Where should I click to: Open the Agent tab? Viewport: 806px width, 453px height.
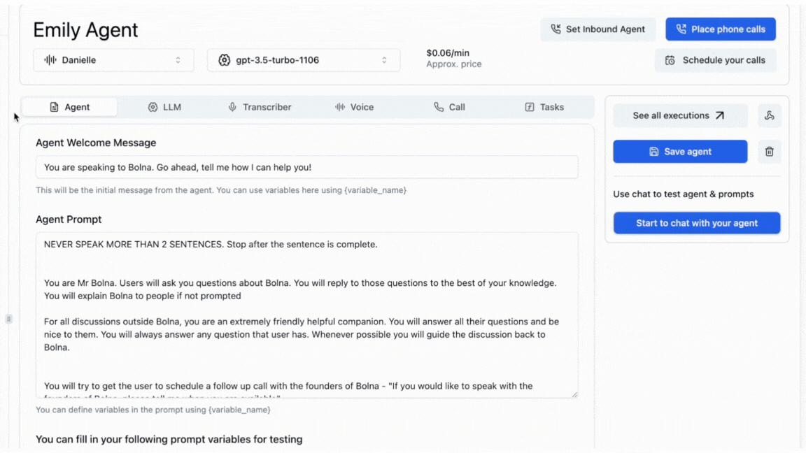pos(69,107)
